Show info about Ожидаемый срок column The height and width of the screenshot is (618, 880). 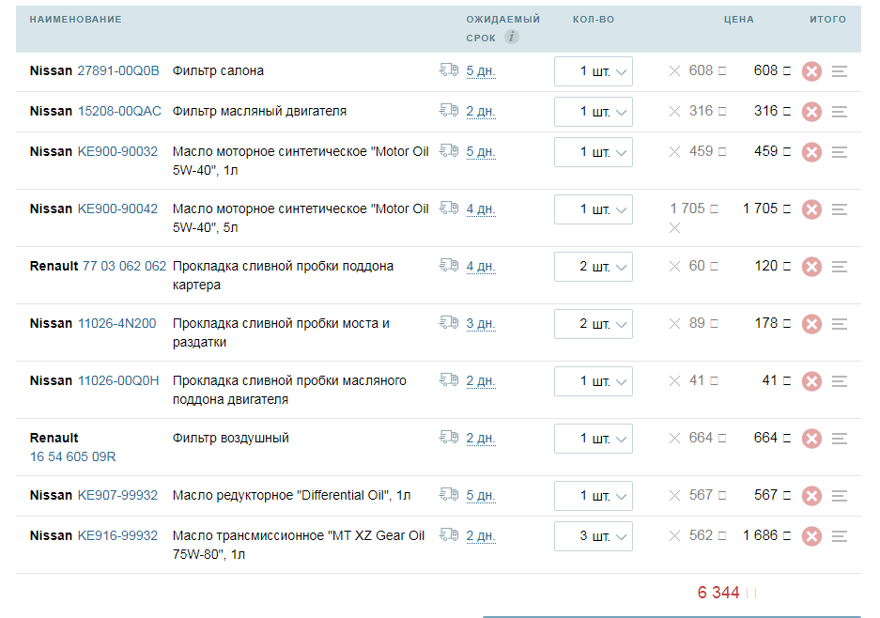click(511, 37)
